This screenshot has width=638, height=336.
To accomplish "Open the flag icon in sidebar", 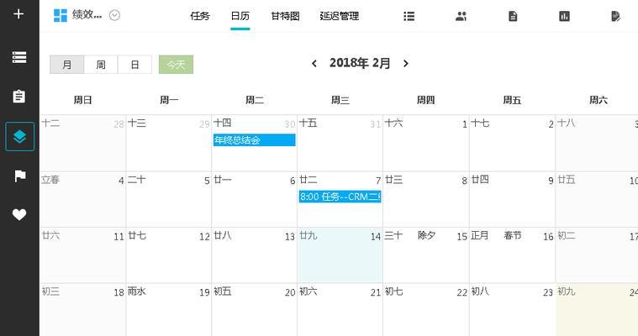I will (x=19, y=176).
